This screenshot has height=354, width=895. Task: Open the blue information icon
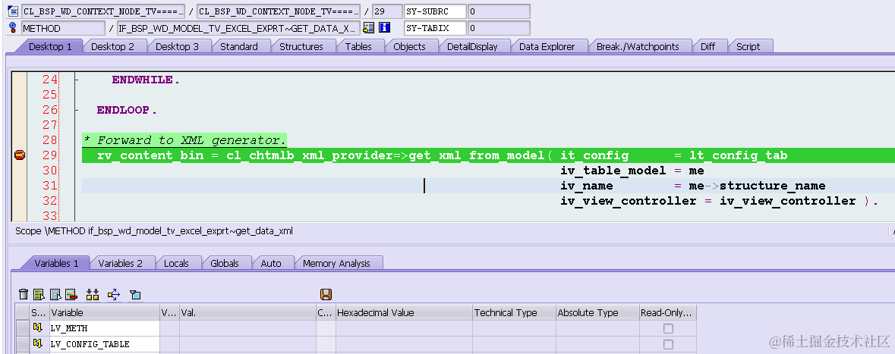coord(385,27)
